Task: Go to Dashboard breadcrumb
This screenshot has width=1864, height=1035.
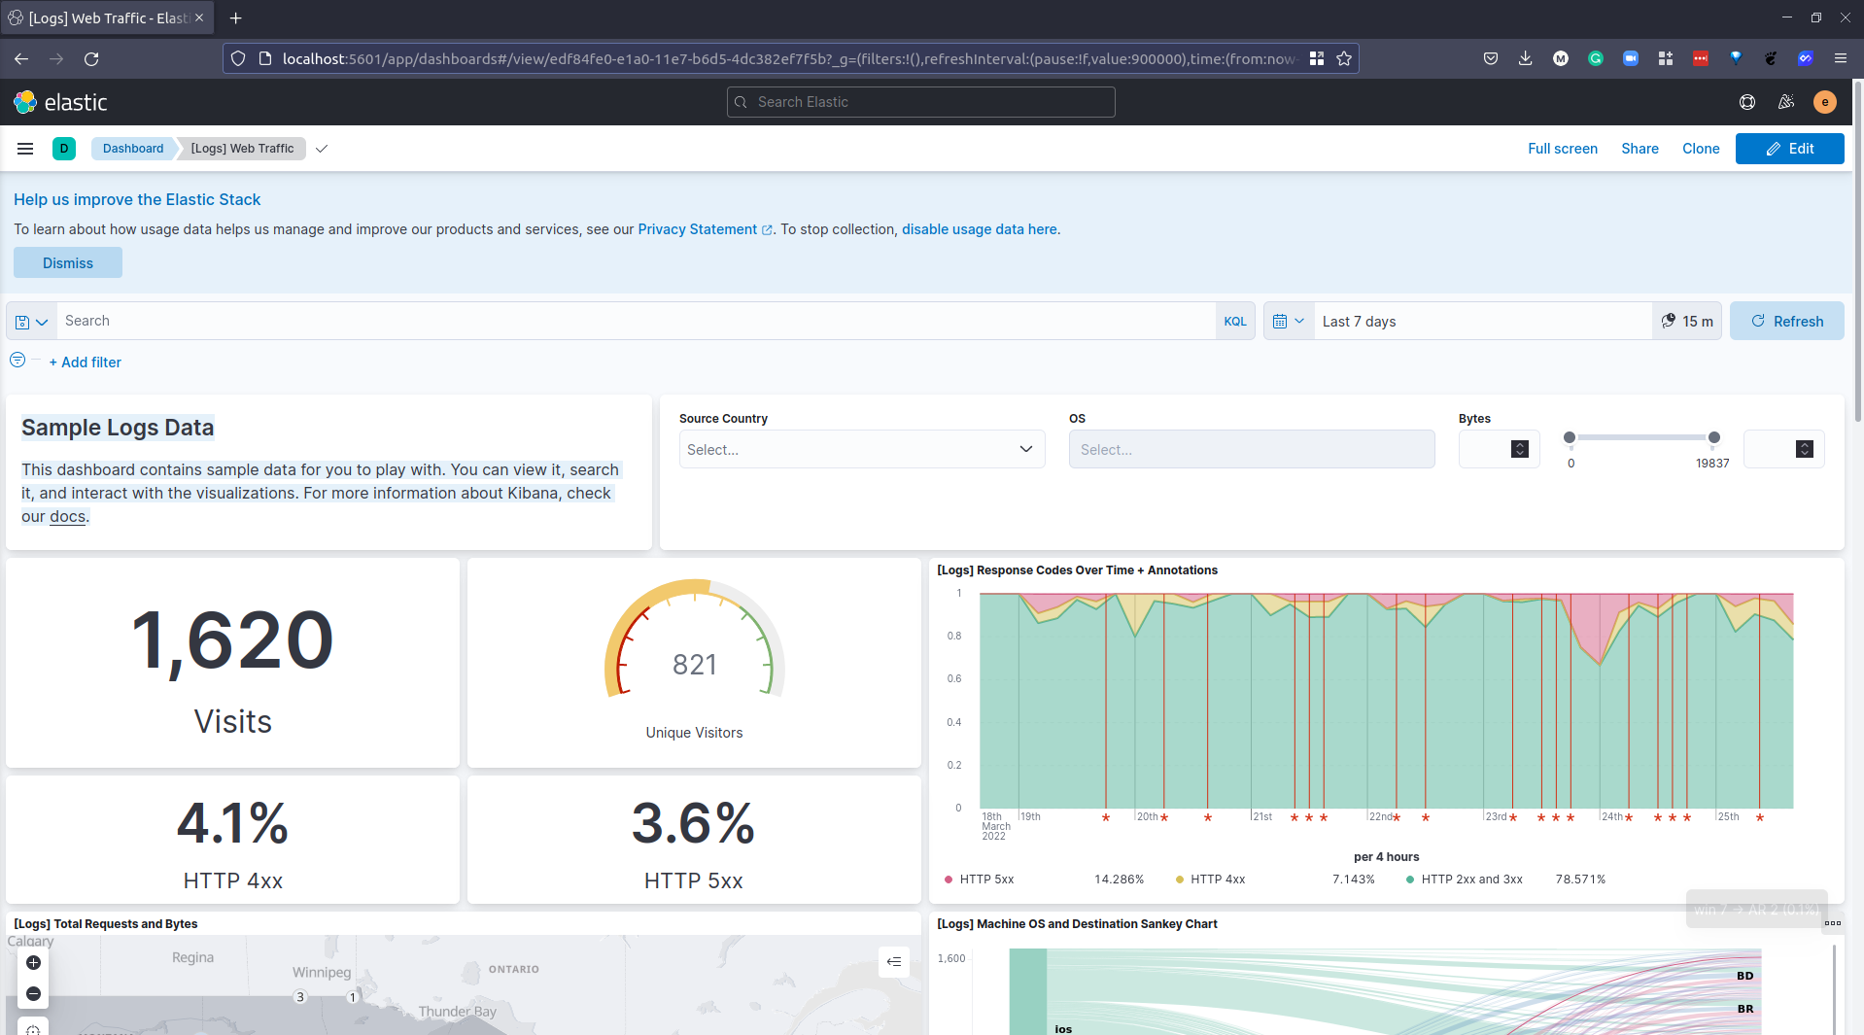Action: pos(133,149)
